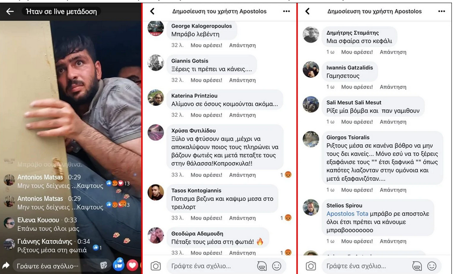This screenshot has width=454, height=274.
Task: Open the three-dots menu in middle panel
Action: click(x=286, y=11)
